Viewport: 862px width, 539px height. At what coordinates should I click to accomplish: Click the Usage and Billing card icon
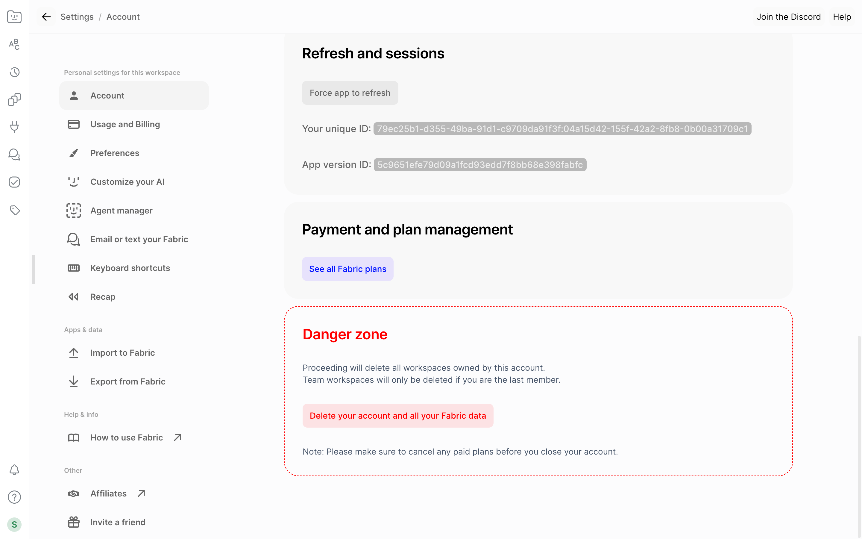[74, 124]
